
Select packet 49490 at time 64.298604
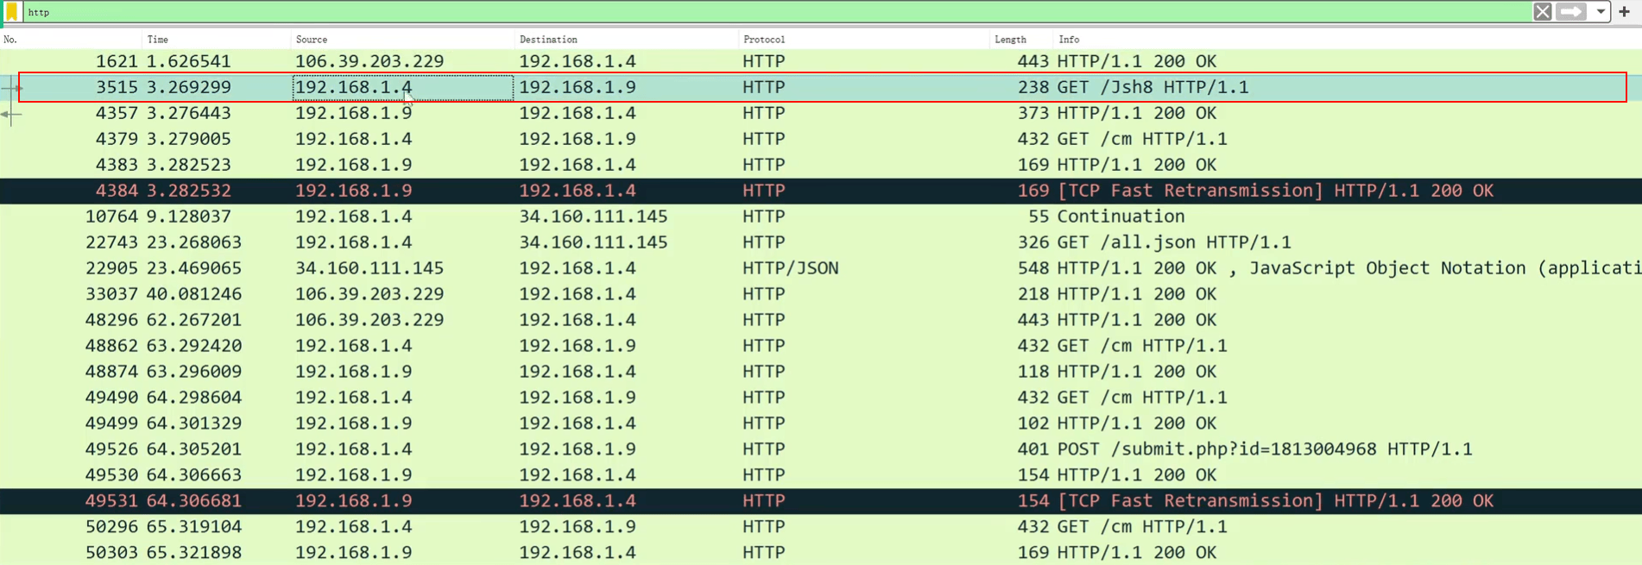click(821, 398)
